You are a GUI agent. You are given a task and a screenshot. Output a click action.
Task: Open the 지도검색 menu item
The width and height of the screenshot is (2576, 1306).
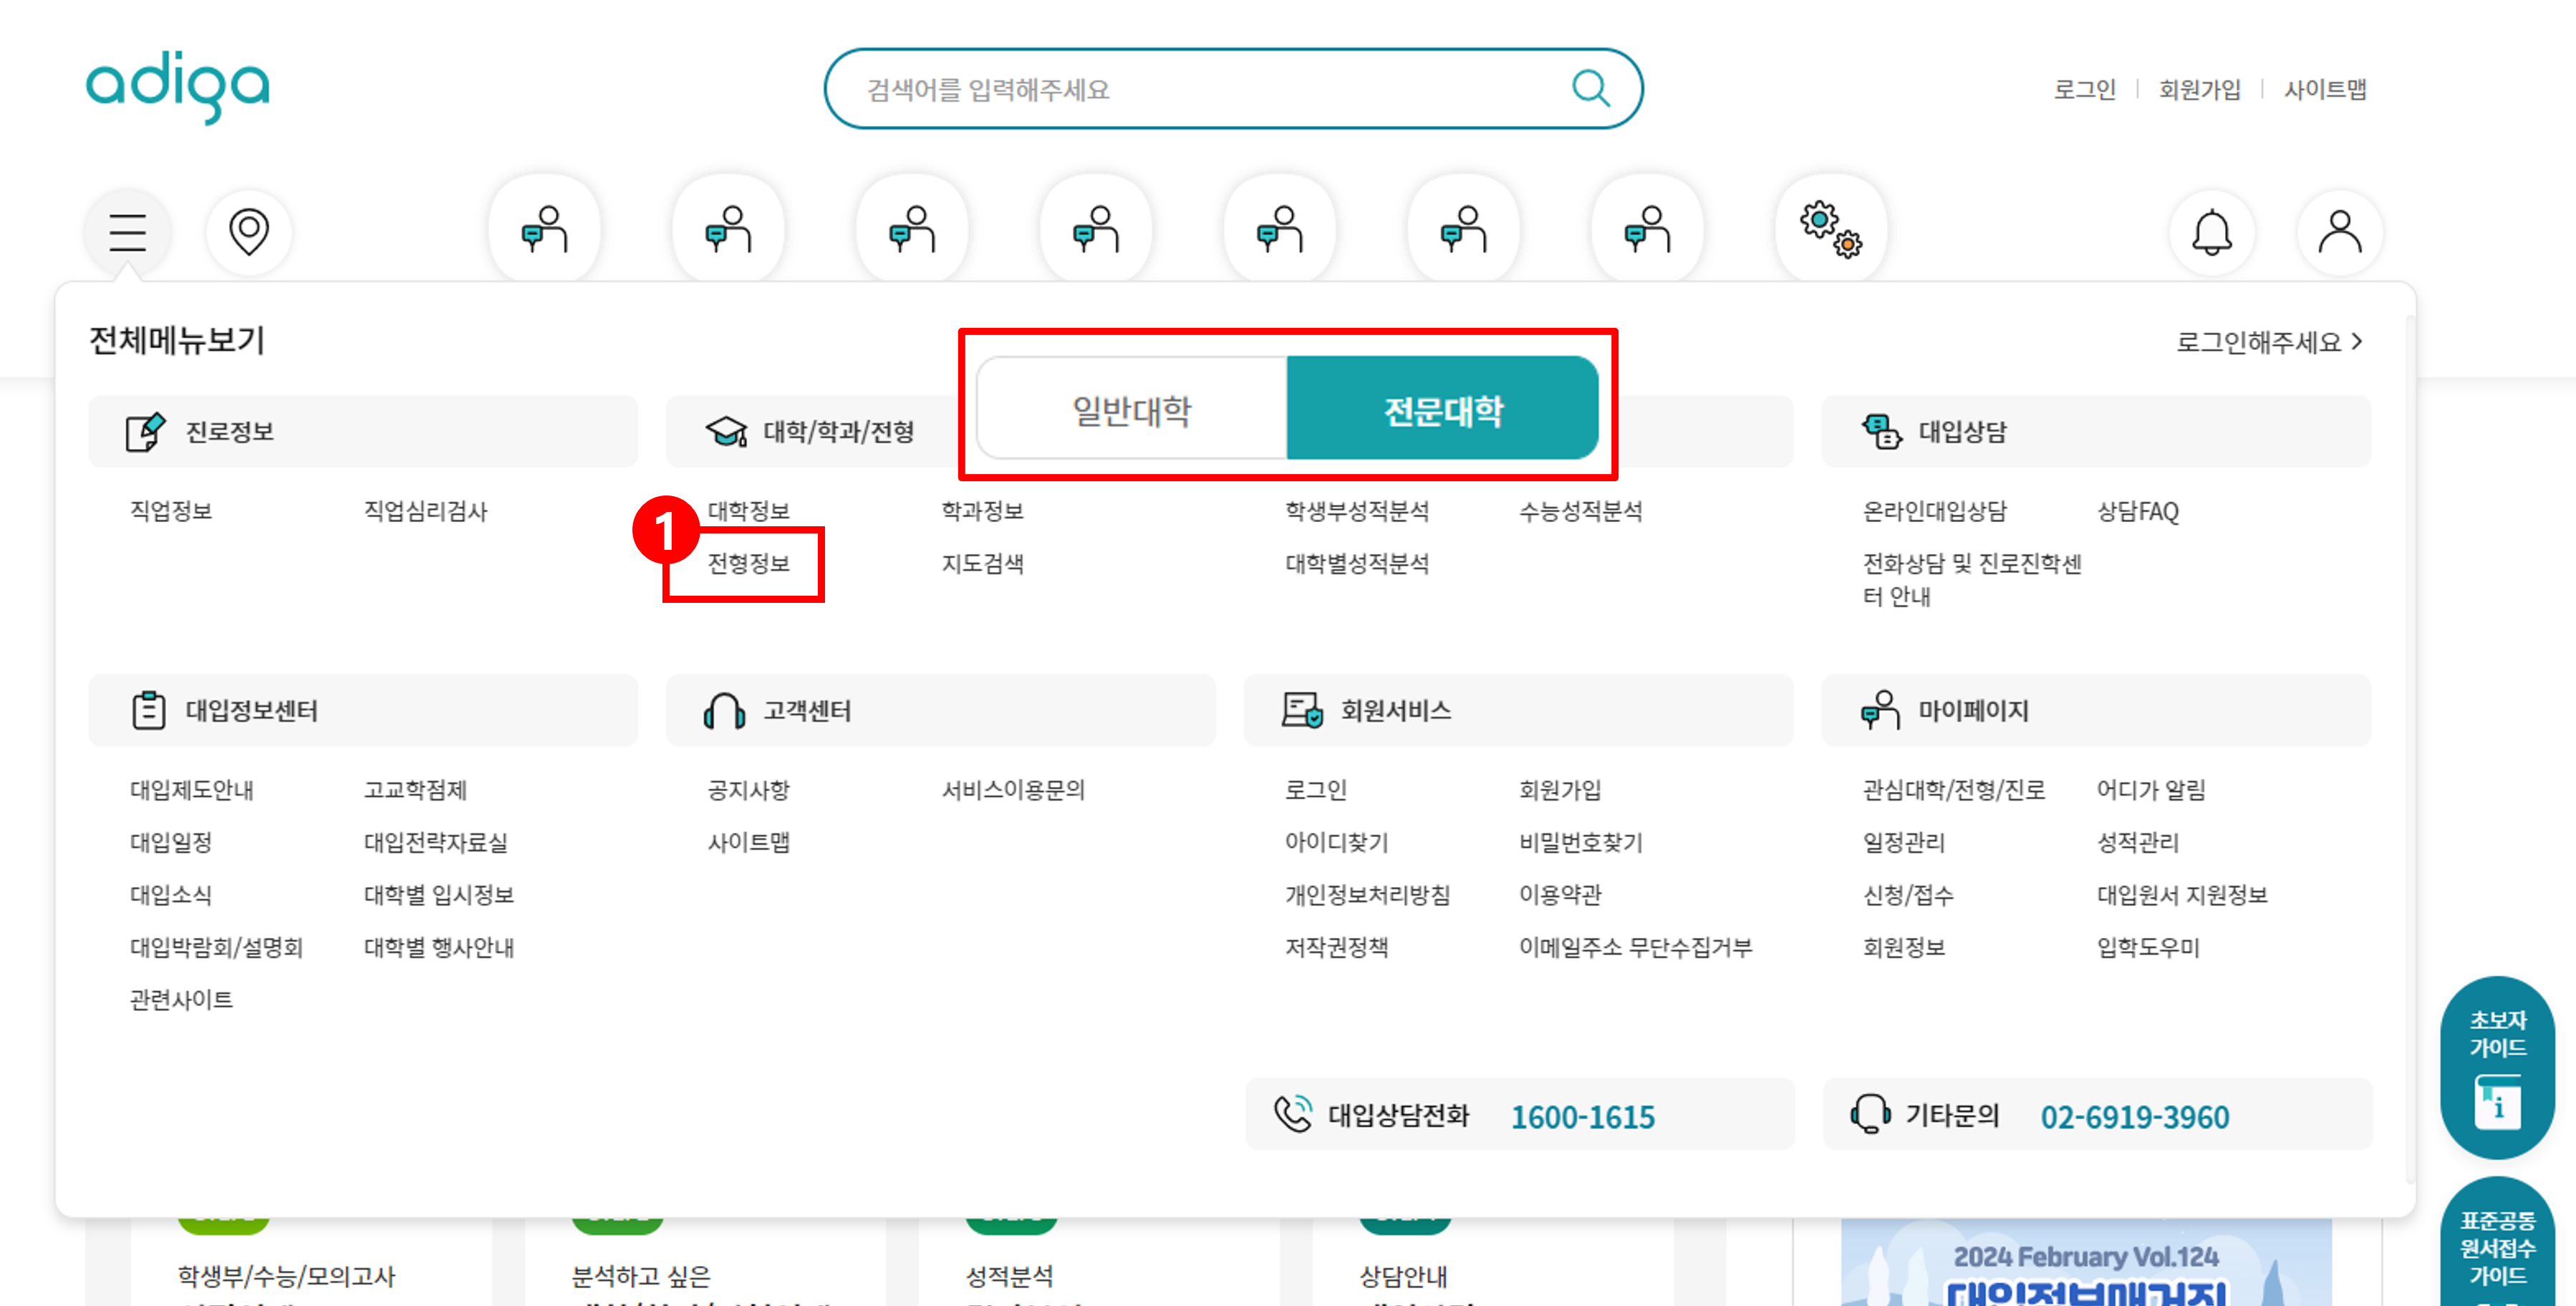click(x=982, y=564)
